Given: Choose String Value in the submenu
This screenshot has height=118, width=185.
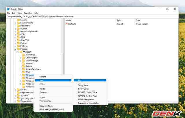Looking at the screenshot, I should (90, 85).
